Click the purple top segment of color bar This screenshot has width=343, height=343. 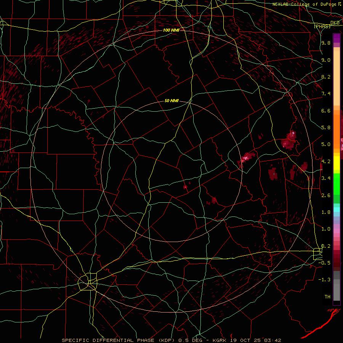pyautogui.click(x=337, y=38)
